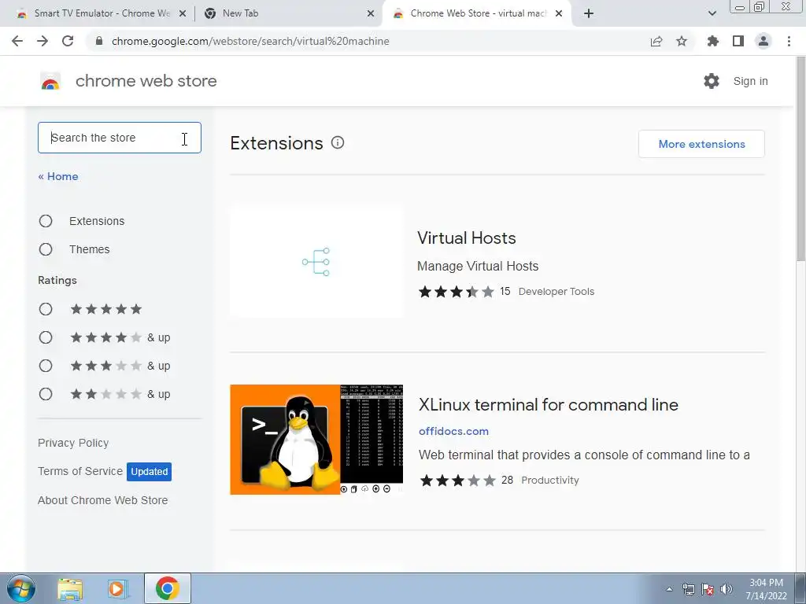This screenshot has width=806, height=604.
Task: Bookmark this page with star icon
Action: click(x=682, y=41)
